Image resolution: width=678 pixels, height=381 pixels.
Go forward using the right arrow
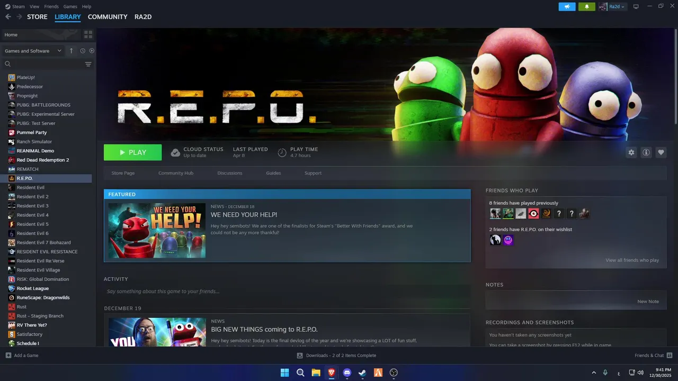[19, 17]
